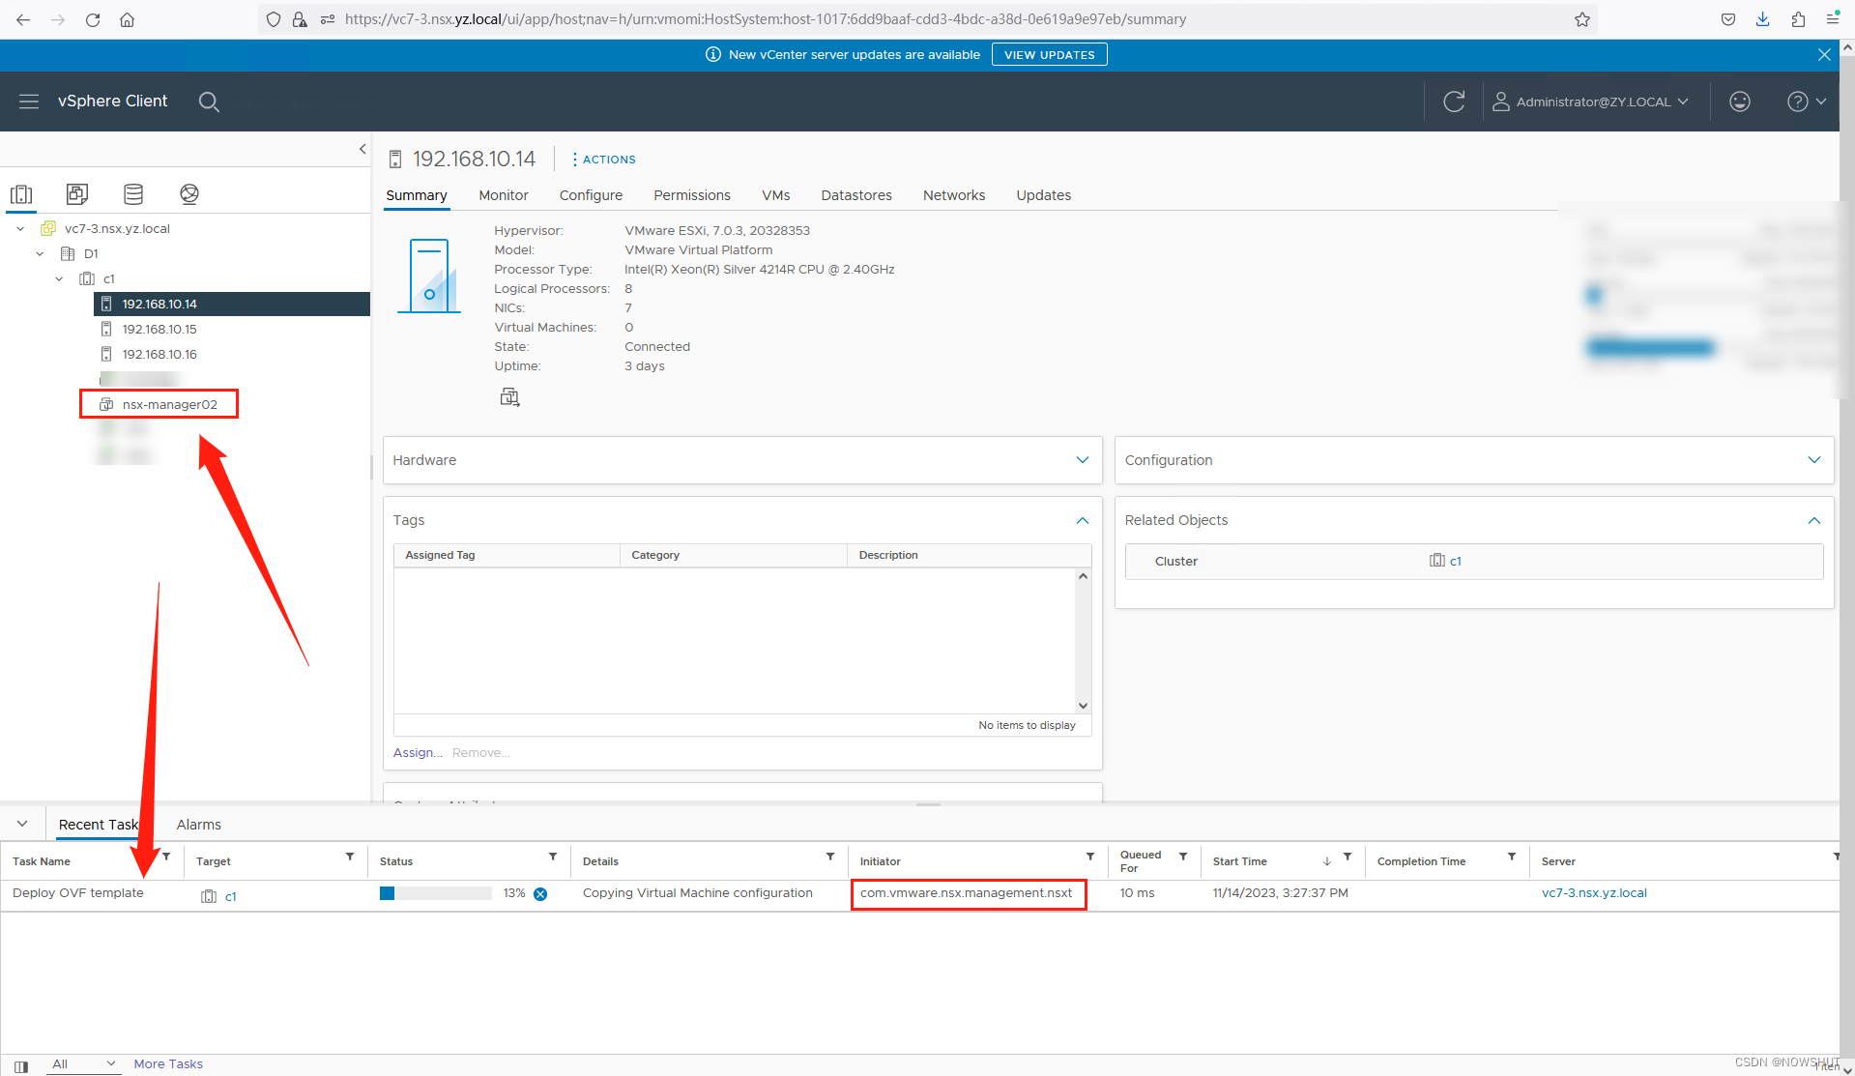Switch to the VMs tab

click(x=775, y=195)
